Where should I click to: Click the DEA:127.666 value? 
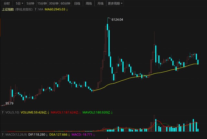point(58,135)
